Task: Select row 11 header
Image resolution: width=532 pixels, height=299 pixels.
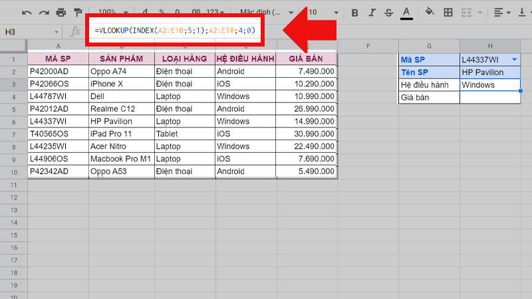Action: point(13,185)
